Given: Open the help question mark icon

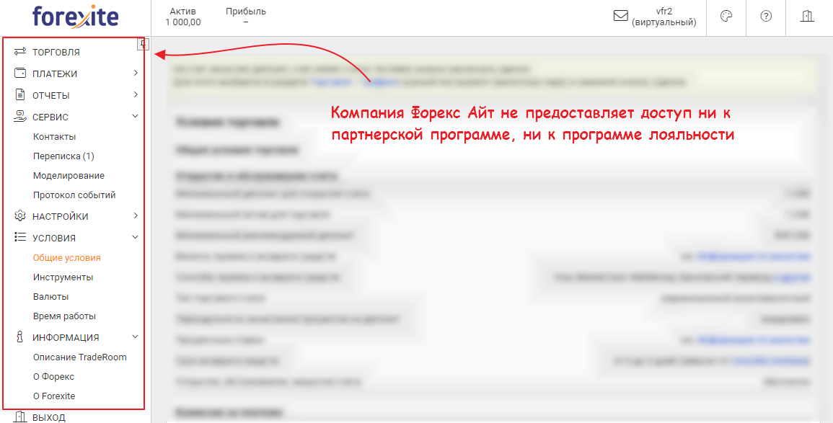Looking at the screenshot, I should [766, 16].
